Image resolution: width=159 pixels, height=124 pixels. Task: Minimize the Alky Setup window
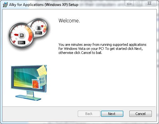[129, 4]
